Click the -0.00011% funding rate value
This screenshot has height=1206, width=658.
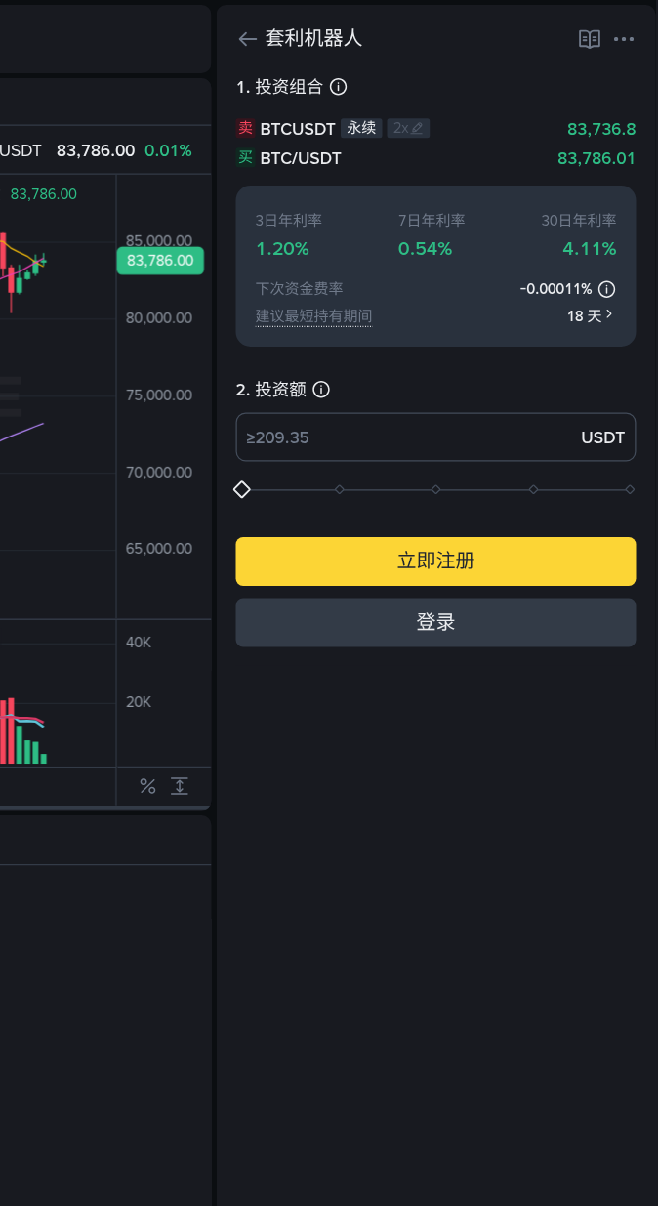click(x=555, y=289)
